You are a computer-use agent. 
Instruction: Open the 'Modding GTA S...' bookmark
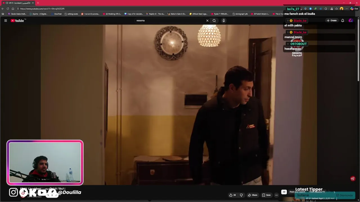point(112,14)
